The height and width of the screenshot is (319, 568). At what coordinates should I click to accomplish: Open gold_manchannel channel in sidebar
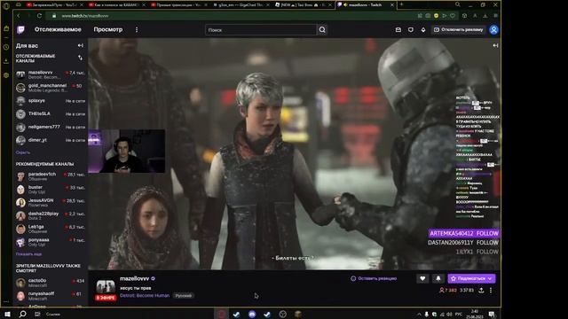pos(51,88)
